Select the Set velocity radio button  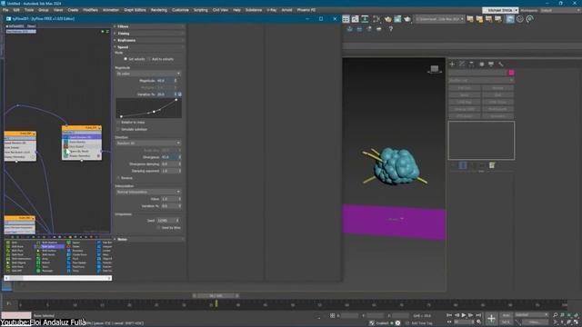(x=125, y=59)
